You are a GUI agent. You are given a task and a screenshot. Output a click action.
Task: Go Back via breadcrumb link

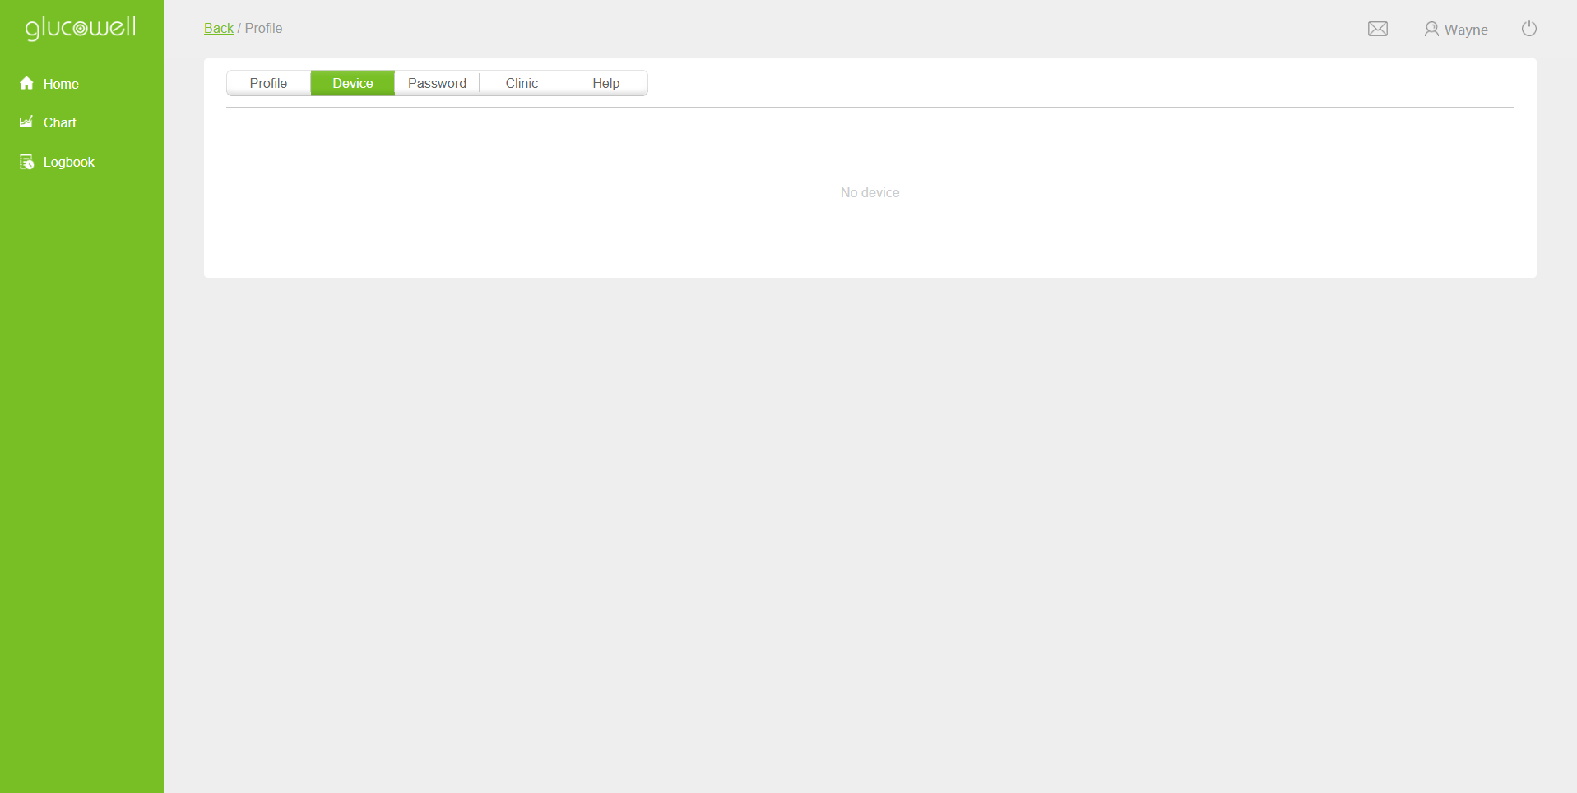pos(219,28)
